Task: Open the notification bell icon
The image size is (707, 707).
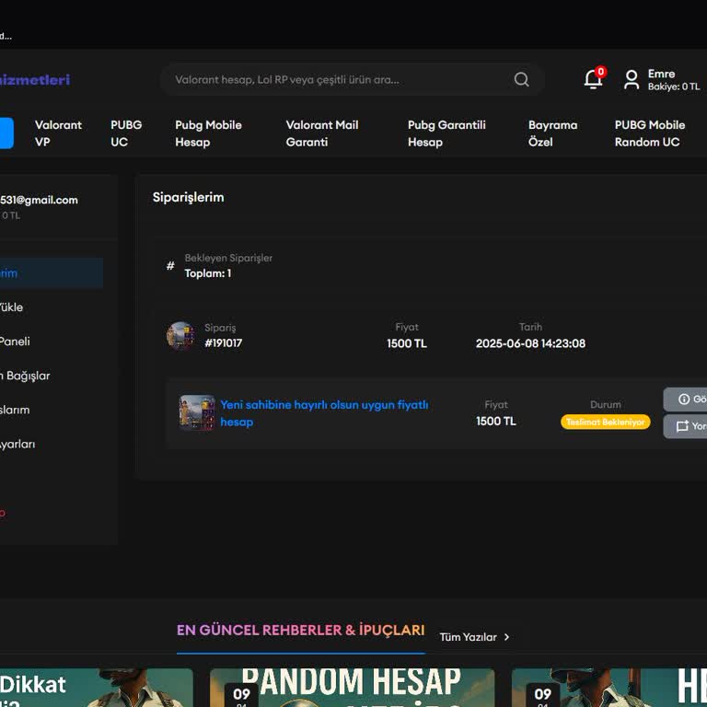Action: pyautogui.click(x=594, y=79)
